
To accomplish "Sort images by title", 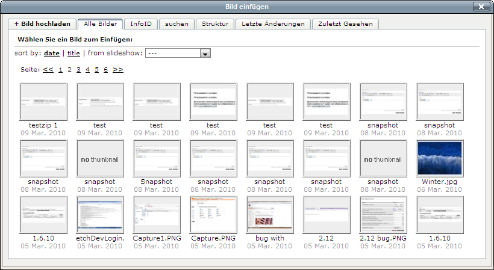I will [x=73, y=54].
